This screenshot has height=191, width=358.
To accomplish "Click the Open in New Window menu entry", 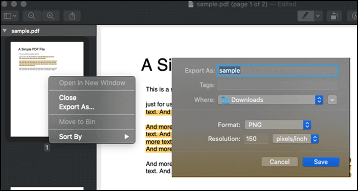I will [x=92, y=83].
